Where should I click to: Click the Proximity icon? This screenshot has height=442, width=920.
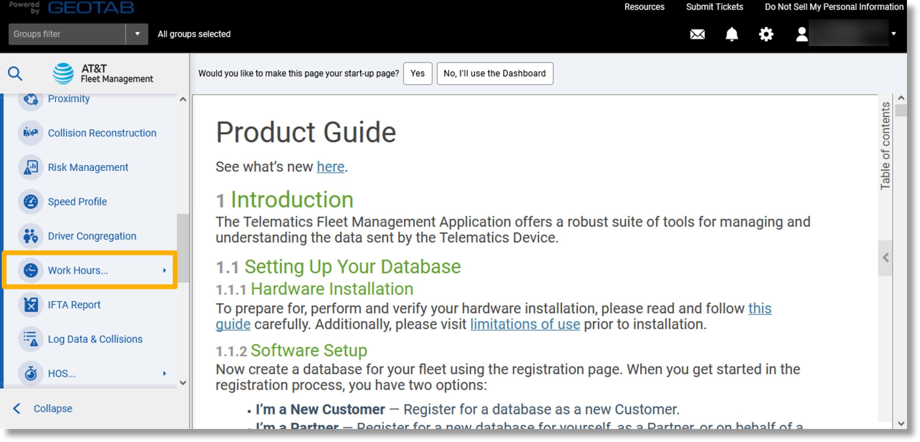tap(31, 99)
